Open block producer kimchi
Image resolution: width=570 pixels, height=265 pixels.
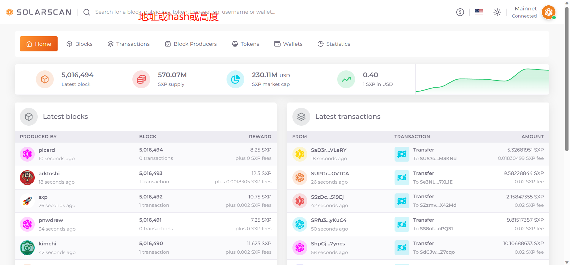[x=47, y=244]
